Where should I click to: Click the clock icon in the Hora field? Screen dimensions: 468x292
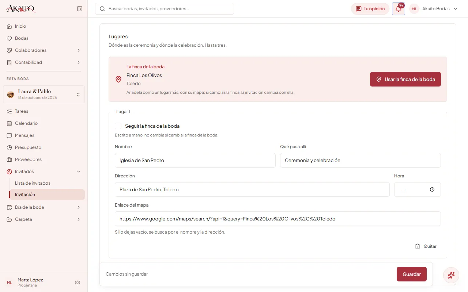(x=432, y=189)
